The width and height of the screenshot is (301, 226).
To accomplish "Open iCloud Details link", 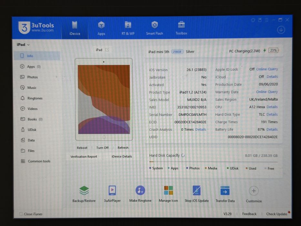I will tap(272, 77).
